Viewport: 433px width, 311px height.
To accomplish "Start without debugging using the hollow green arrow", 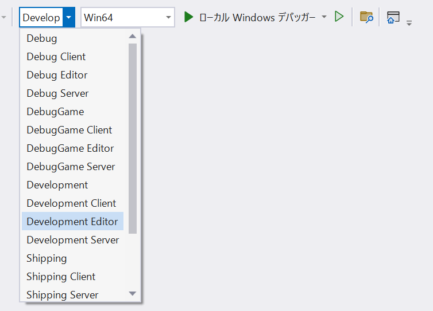I will point(339,17).
